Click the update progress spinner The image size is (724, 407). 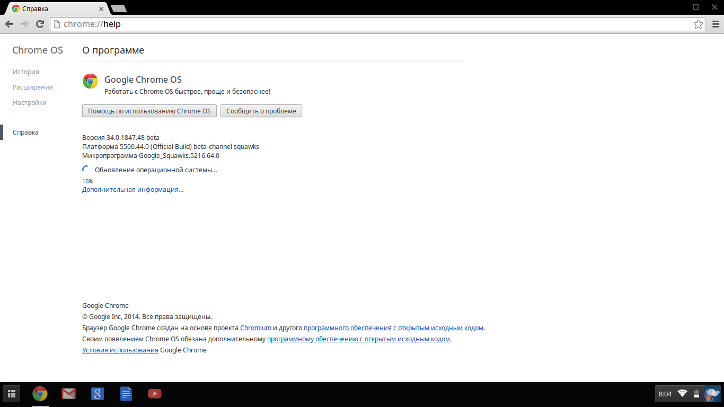tap(86, 170)
